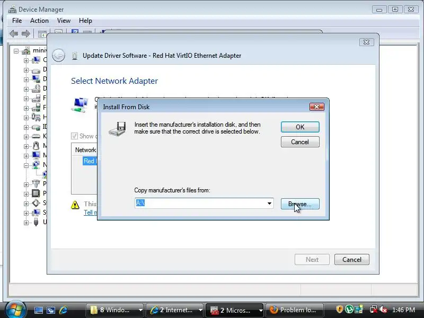The height and width of the screenshot is (318, 424).
Task: Select the Computer category icon in device tree
Action: pyautogui.click(x=36, y=60)
